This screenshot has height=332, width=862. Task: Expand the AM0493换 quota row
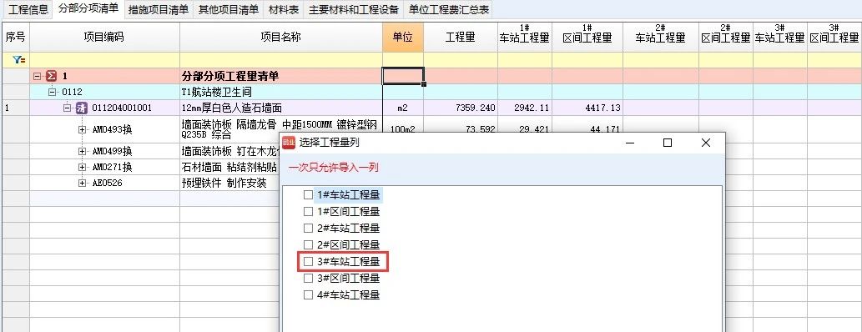click(82, 130)
